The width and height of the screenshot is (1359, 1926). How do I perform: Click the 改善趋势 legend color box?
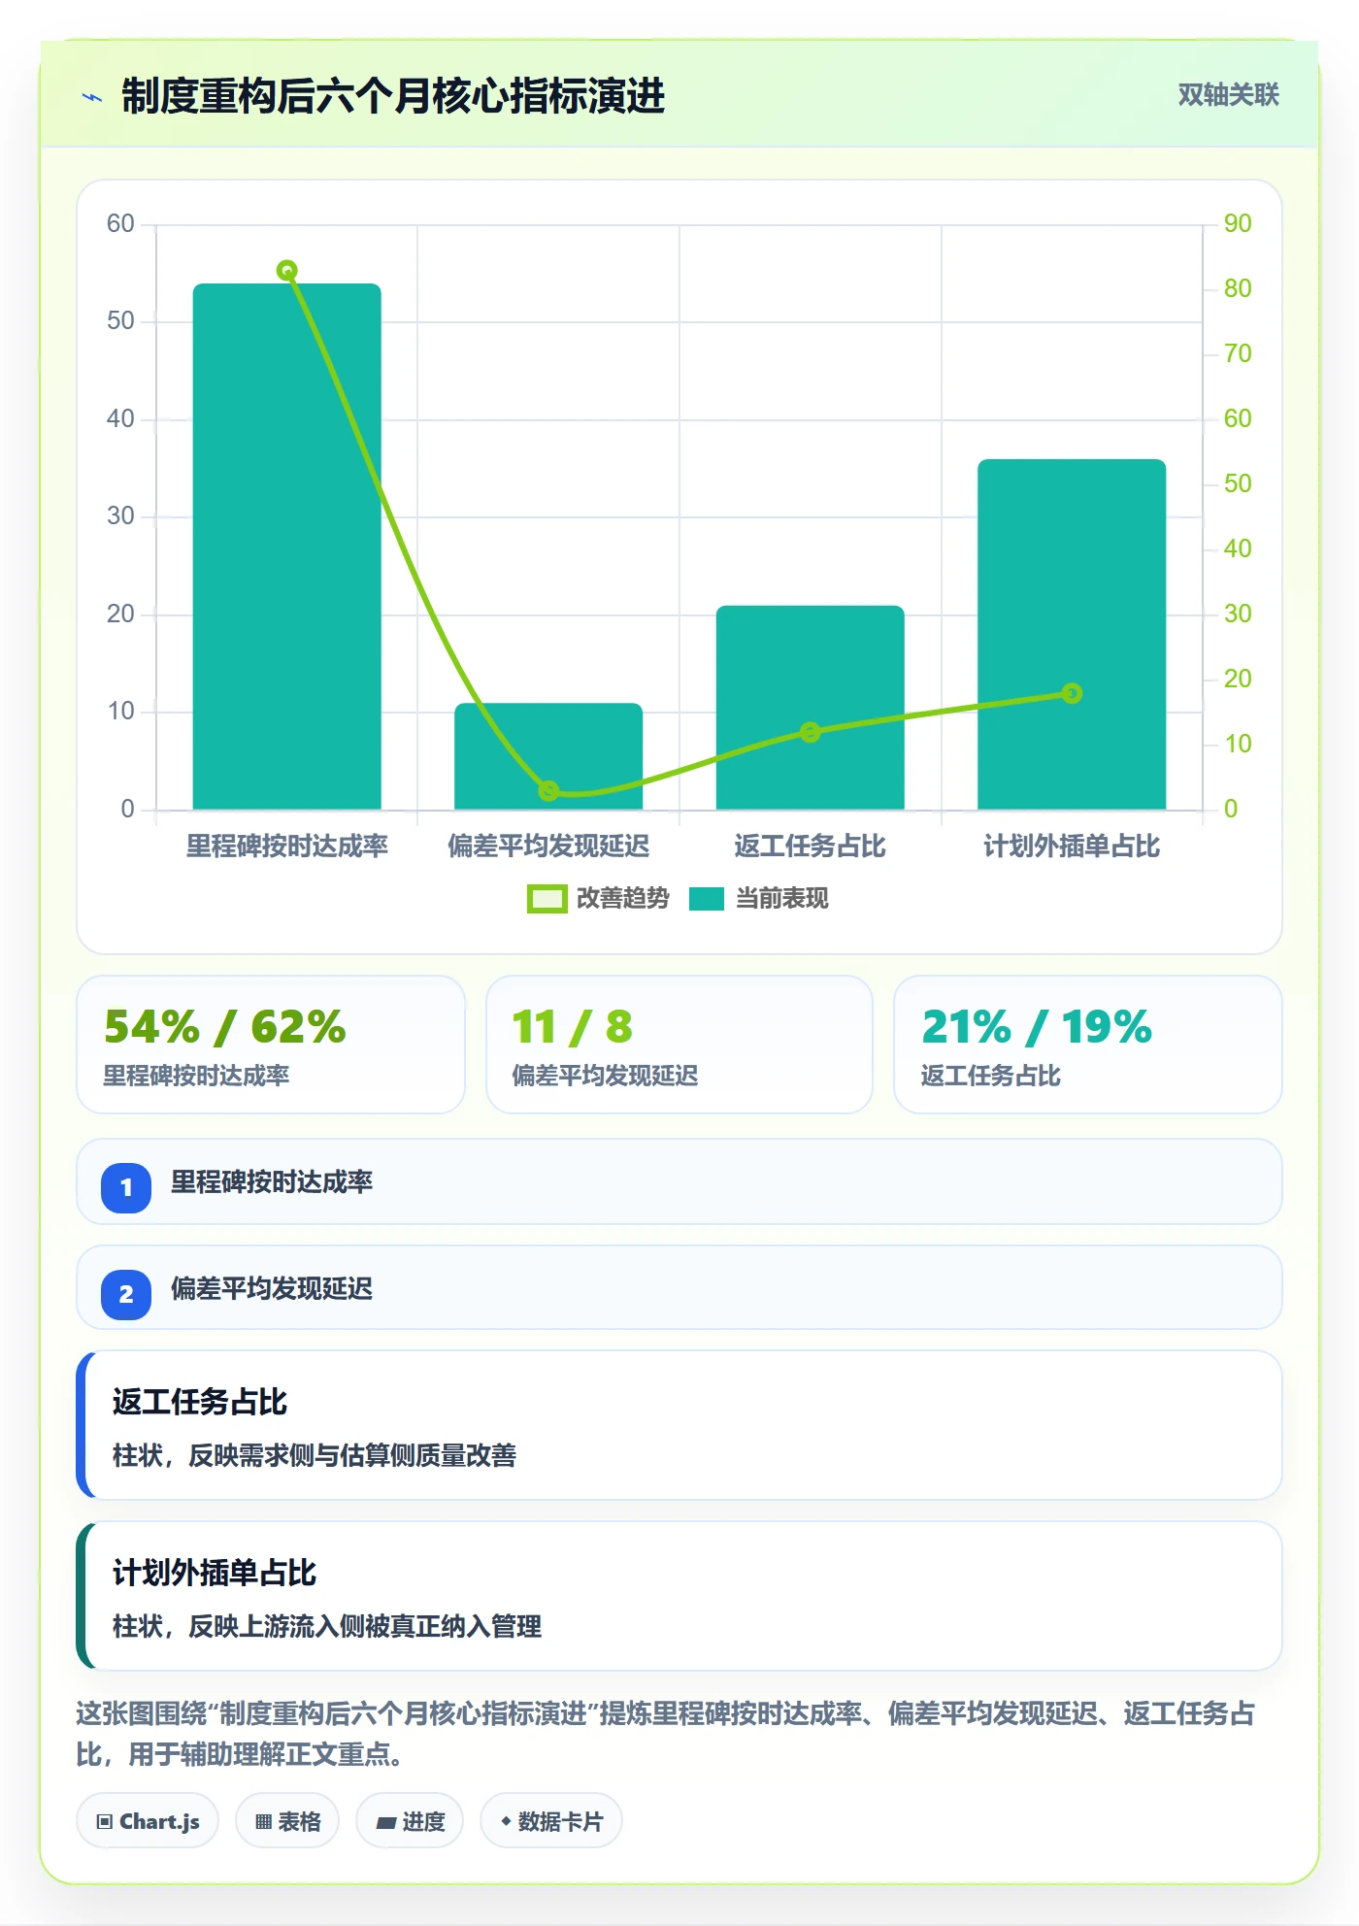pyautogui.click(x=547, y=899)
